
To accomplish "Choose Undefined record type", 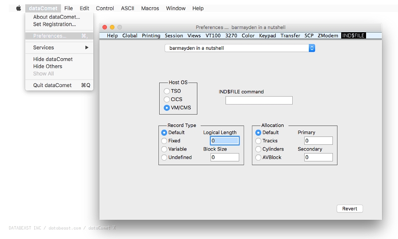I will 164,158.
